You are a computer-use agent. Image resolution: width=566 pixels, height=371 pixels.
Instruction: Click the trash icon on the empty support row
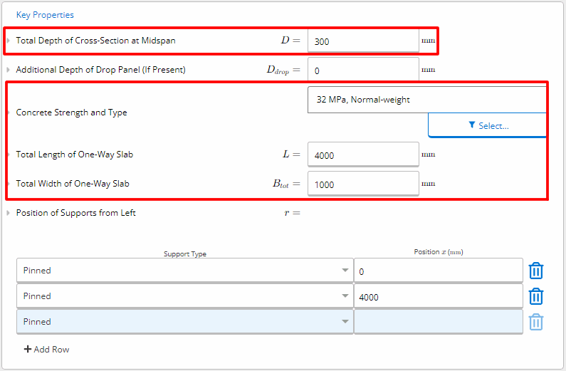[535, 322]
